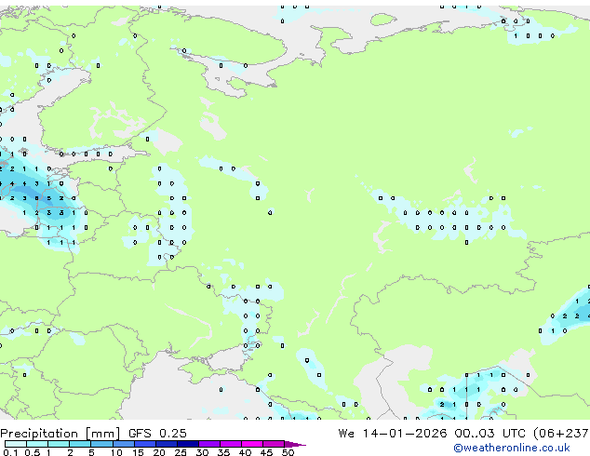The width and height of the screenshot is (590, 456).
Task: Click the 30–35 mm purple legend box
Action: (x=209, y=444)
